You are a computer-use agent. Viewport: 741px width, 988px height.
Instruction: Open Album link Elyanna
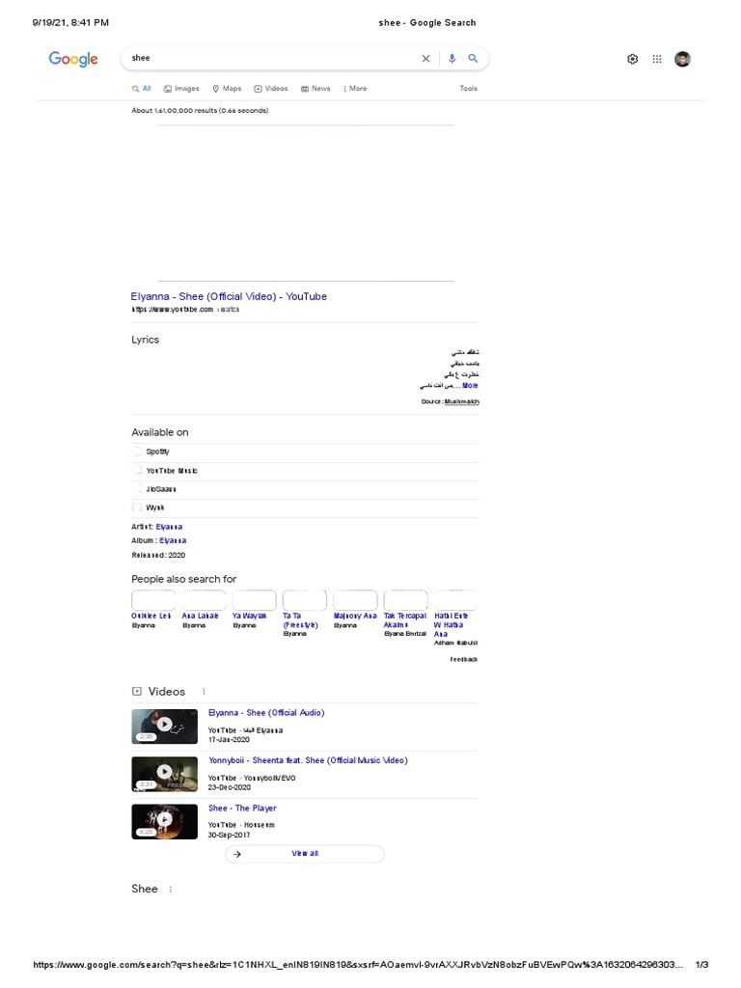173,540
